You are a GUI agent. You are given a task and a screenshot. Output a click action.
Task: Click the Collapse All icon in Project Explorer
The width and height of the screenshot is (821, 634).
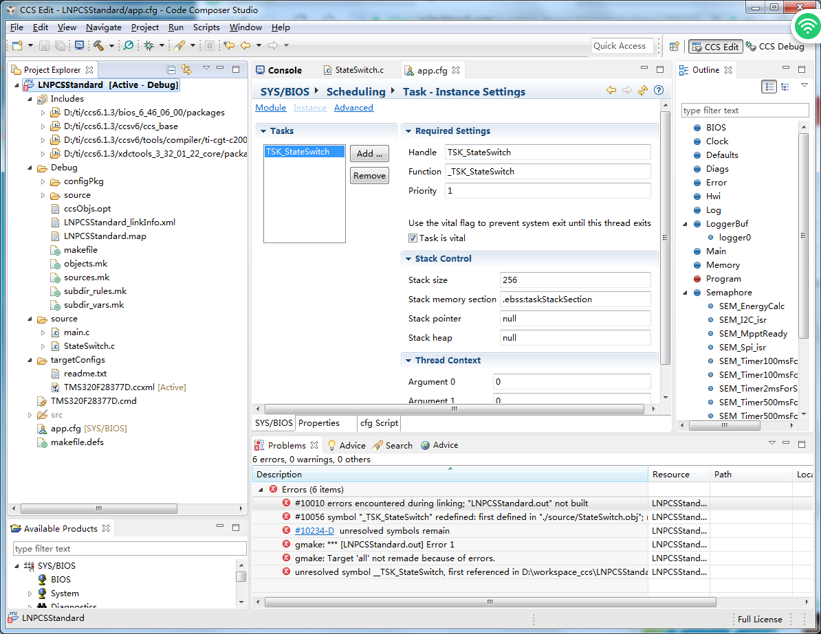[171, 69]
